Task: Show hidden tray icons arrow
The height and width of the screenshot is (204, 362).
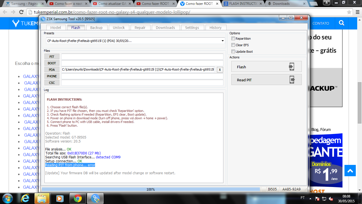Action: tap(311, 199)
